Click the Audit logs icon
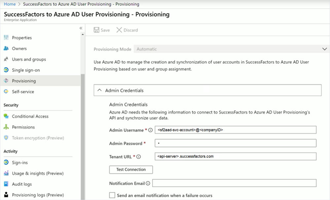Viewport: 330px width, 200px height. click(6, 184)
